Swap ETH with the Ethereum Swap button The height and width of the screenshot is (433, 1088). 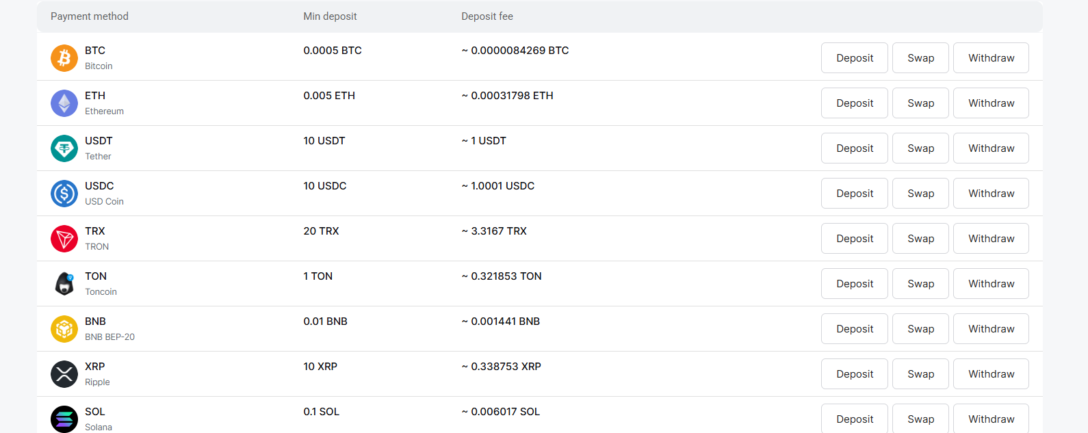[x=920, y=103]
